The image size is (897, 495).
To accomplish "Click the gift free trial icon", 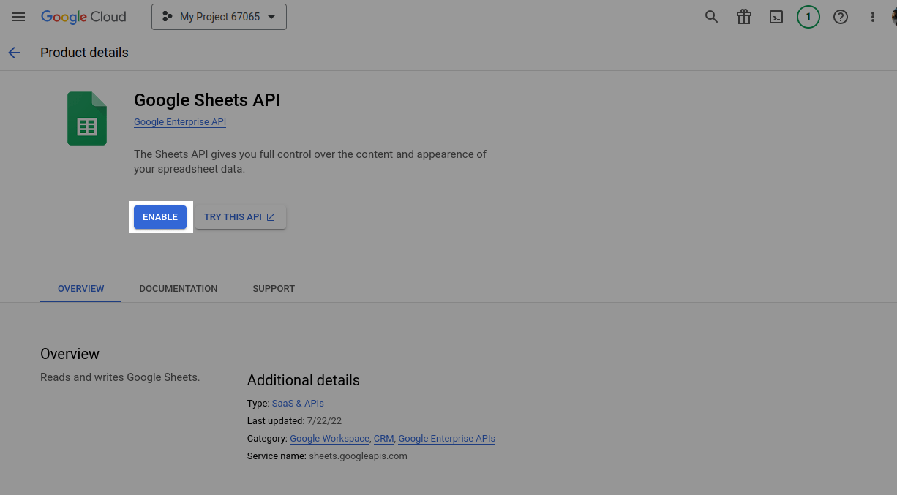I will click(x=744, y=17).
